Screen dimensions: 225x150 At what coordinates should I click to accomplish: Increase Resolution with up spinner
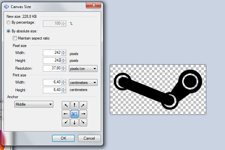(x=63, y=67)
